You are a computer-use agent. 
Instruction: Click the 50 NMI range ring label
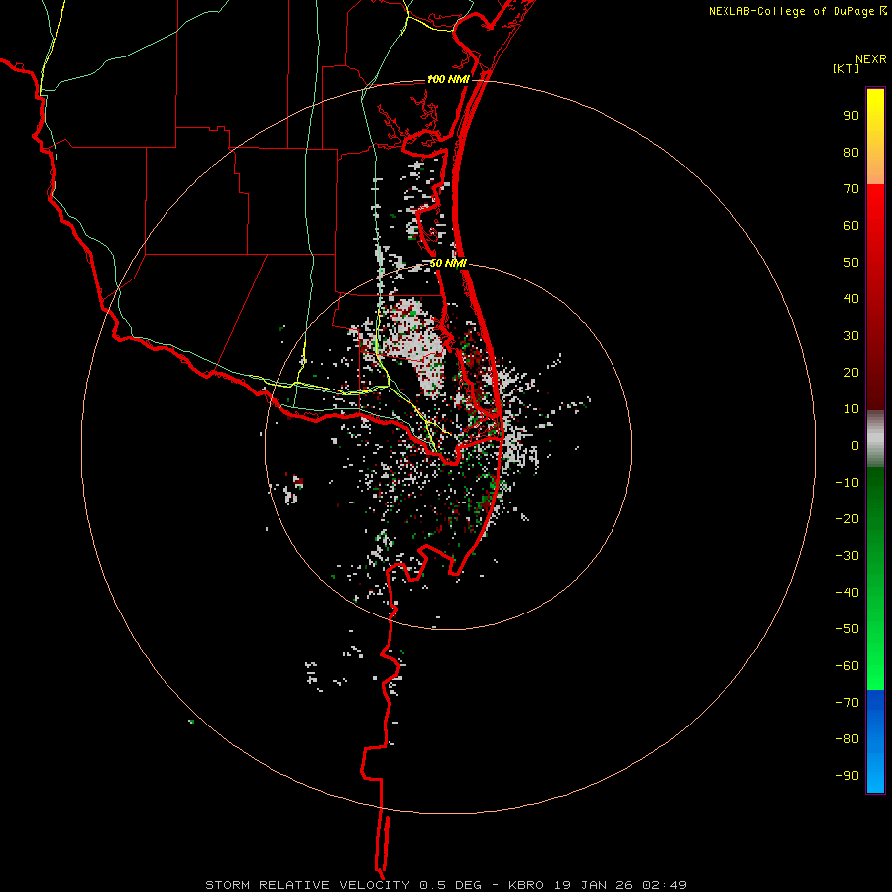click(x=448, y=263)
